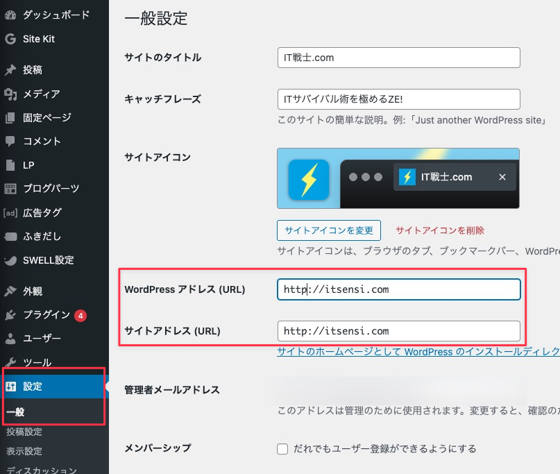Click the Site Kit Google icon

(x=10, y=39)
